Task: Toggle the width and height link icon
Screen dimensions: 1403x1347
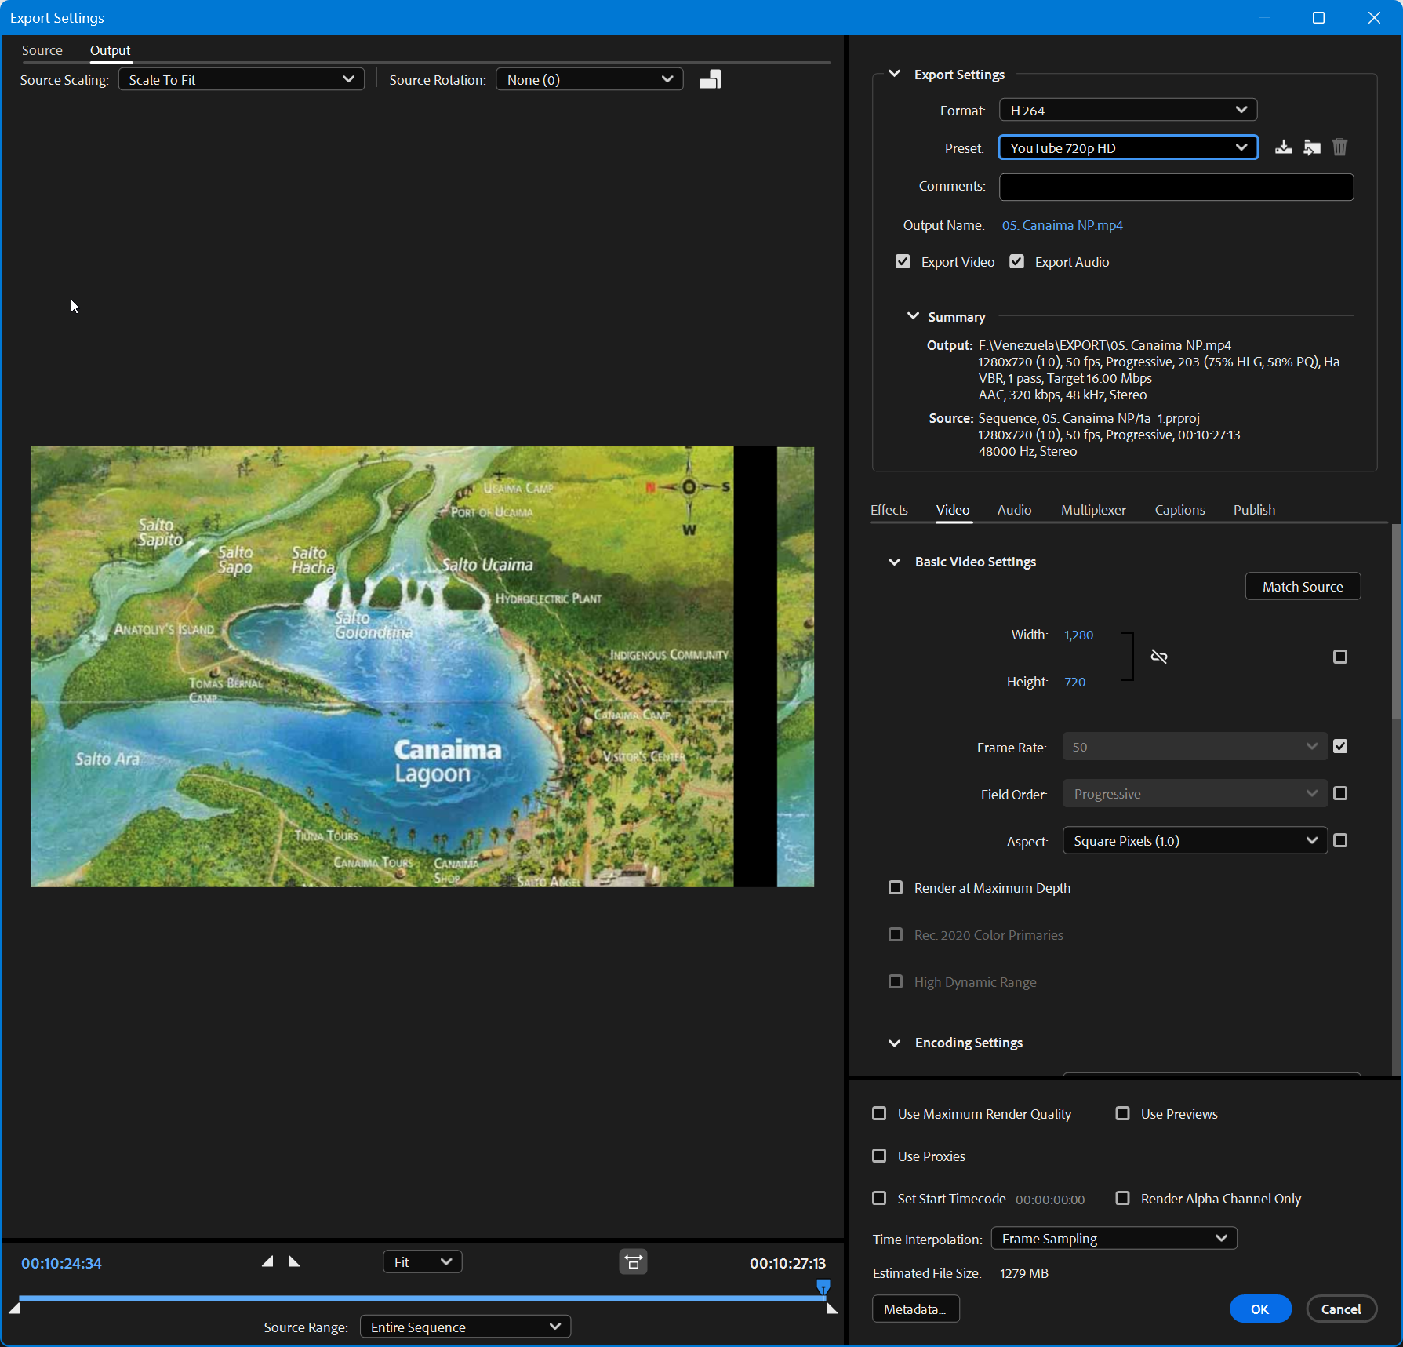Action: tap(1159, 656)
